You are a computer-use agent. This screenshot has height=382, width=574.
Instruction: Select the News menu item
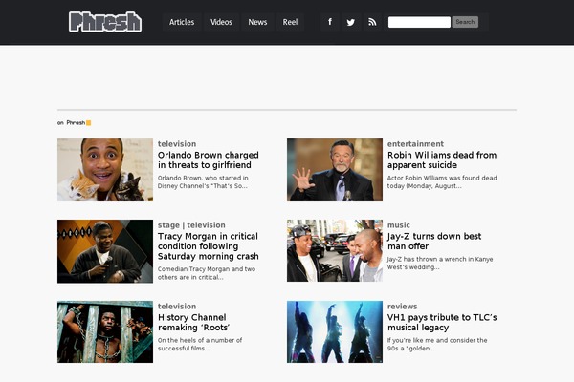point(257,22)
